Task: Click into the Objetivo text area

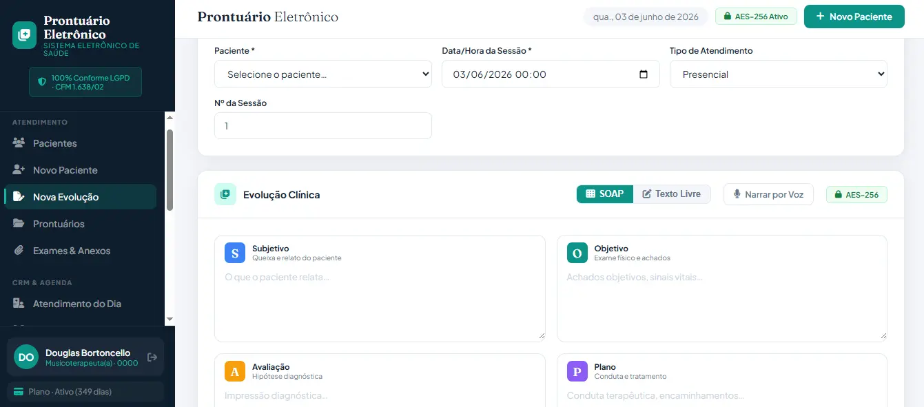Action: pos(722,303)
